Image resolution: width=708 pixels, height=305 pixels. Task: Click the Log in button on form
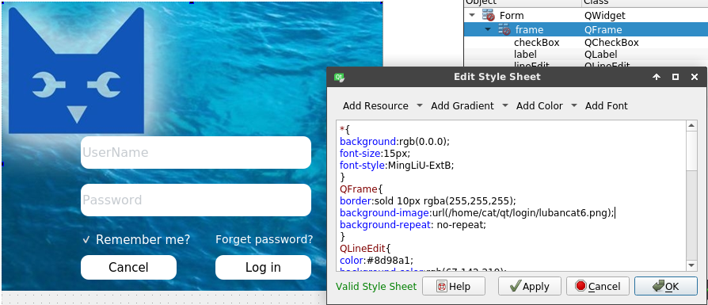[x=263, y=267]
